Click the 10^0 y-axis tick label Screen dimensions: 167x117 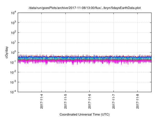tap(13, 52)
